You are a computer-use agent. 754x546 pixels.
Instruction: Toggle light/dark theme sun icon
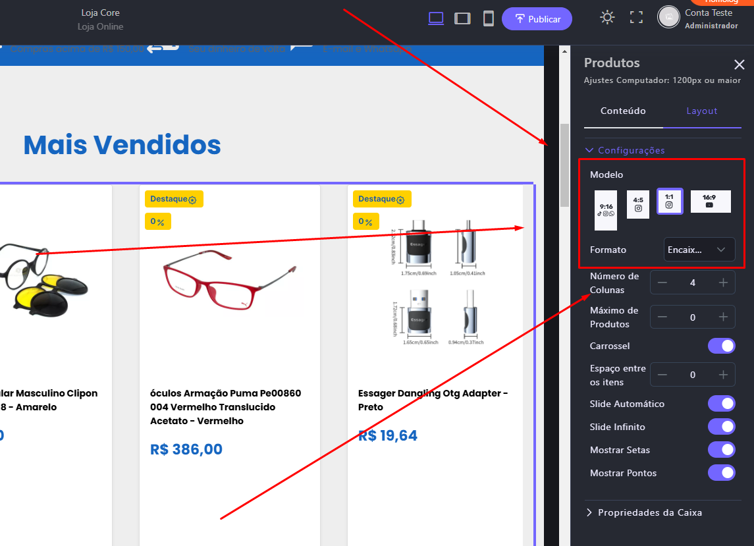point(607,18)
